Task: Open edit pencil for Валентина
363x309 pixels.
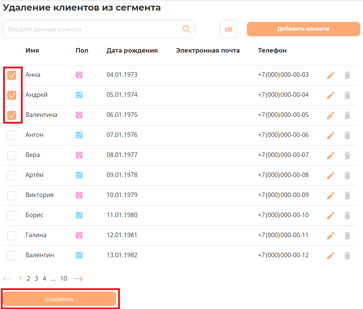Action: [x=331, y=115]
